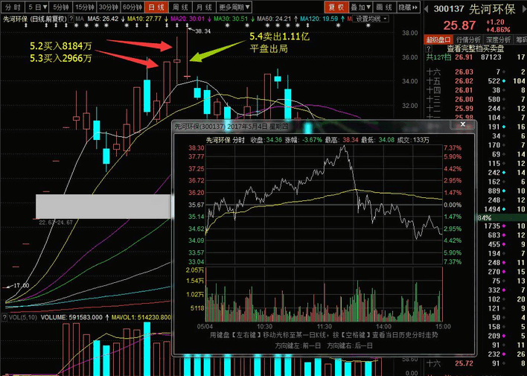Click the 14:00 time axis label
This screenshot has width=527, height=376.
click(x=383, y=327)
